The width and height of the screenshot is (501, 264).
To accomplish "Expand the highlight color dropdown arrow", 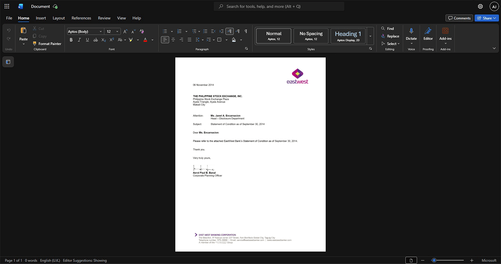I will pos(138,40).
